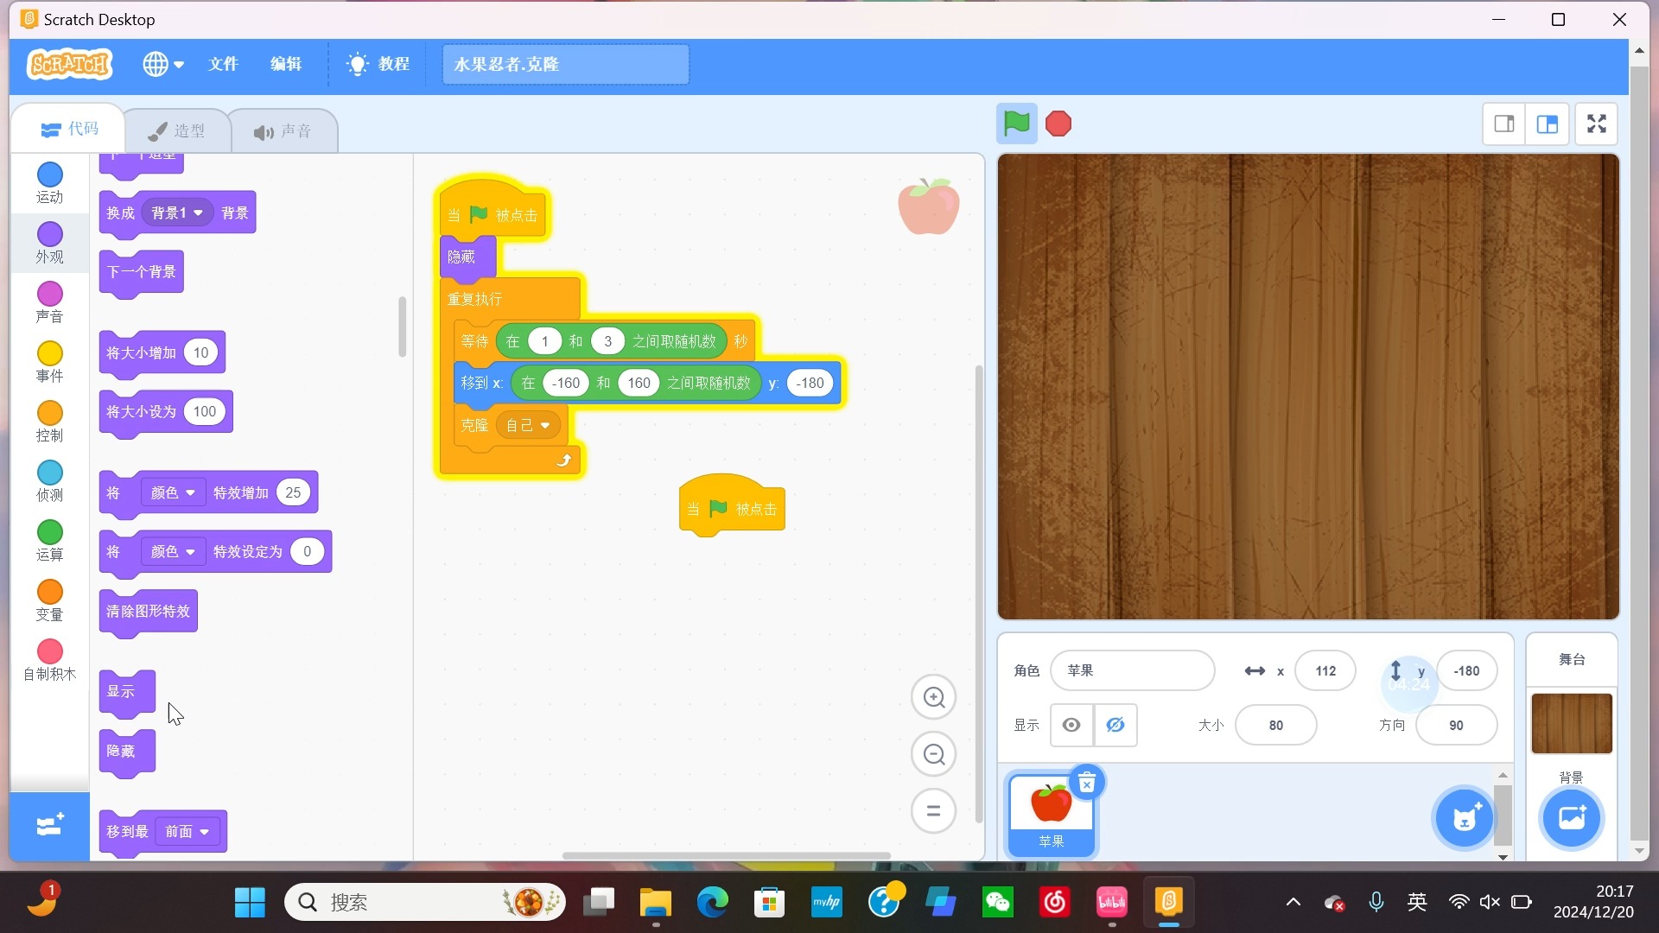Open the 教程 tutorials button
This screenshot has height=933, width=1659.
pyautogui.click(x=378, y=64)
